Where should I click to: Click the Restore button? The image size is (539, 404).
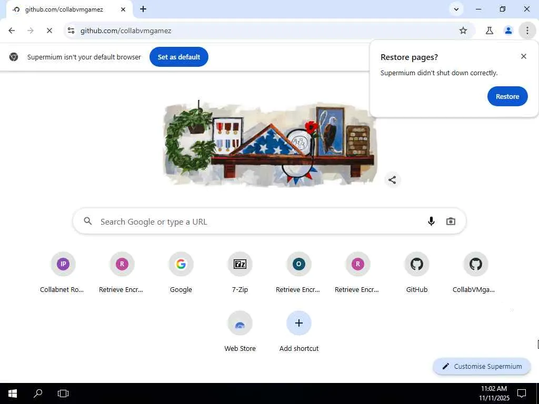tap(507, 97)
